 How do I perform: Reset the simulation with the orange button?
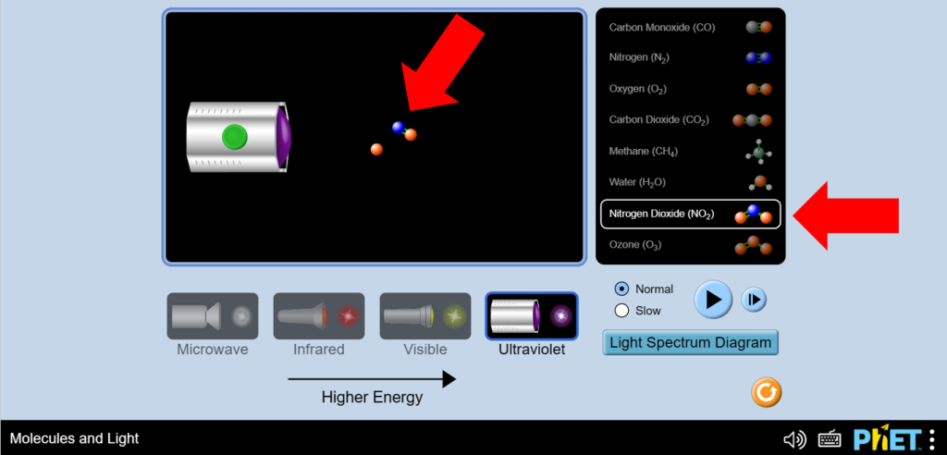coord(767,393)
